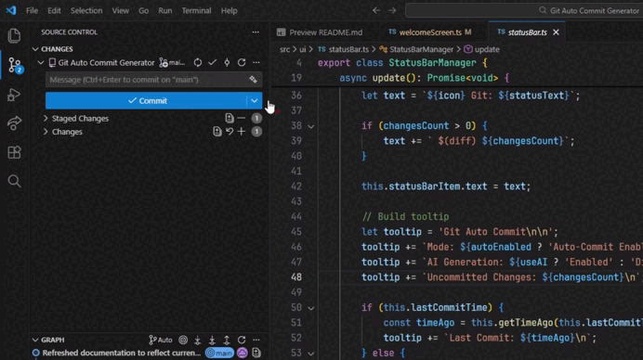Go forward with the navigation right arrow
Viewport: 643px width, 360px height.
coord(392,10)
